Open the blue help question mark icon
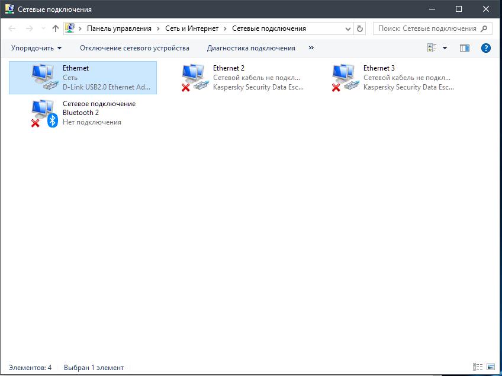This screenshot has width=502, height=376. click(485, 48)
